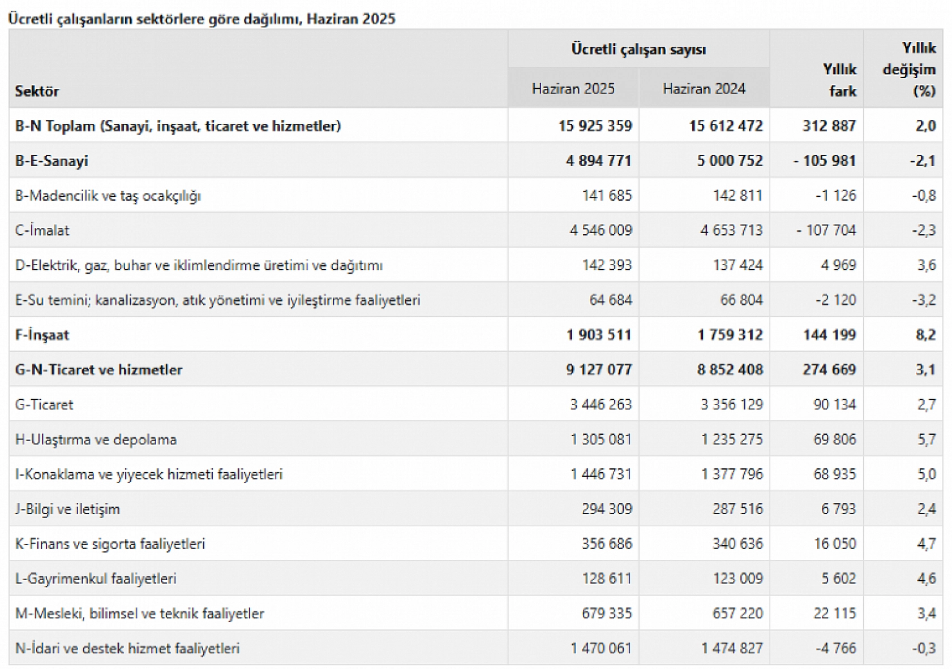Select the Haziran 2024 column header
Screen dimensions: 952x669
coord(704,89)
